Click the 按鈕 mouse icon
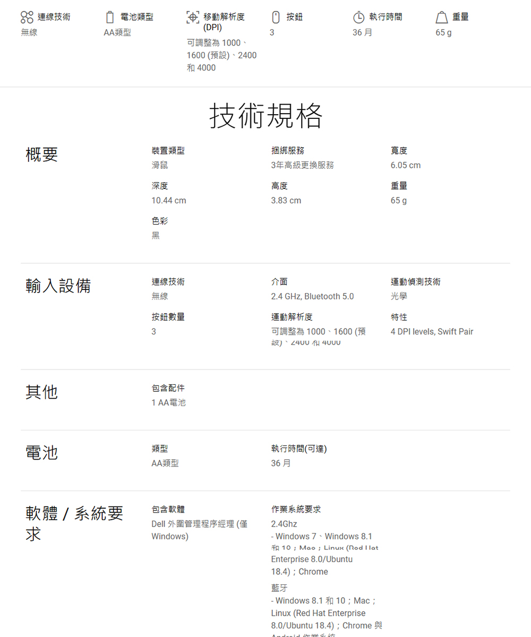 tap(276, 18)
